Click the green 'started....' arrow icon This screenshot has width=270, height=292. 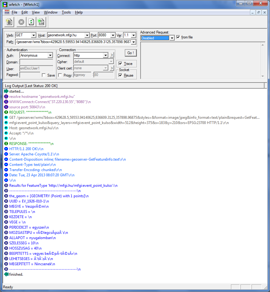pos(6,91)
